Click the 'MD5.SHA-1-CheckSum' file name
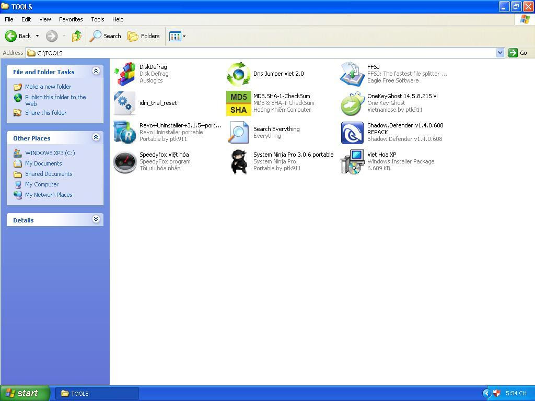This screenshot has width=535, height=401. click(x=282, y=96)
